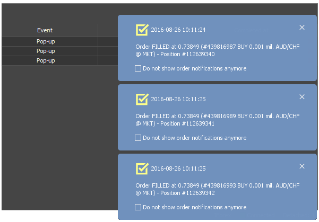Click the Event column header

(45, 30)
